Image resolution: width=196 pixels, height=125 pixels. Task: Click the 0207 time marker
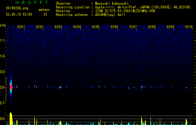click(x=133, y=27)
